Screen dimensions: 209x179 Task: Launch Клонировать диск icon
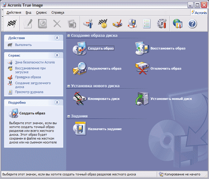pos(79,99)
